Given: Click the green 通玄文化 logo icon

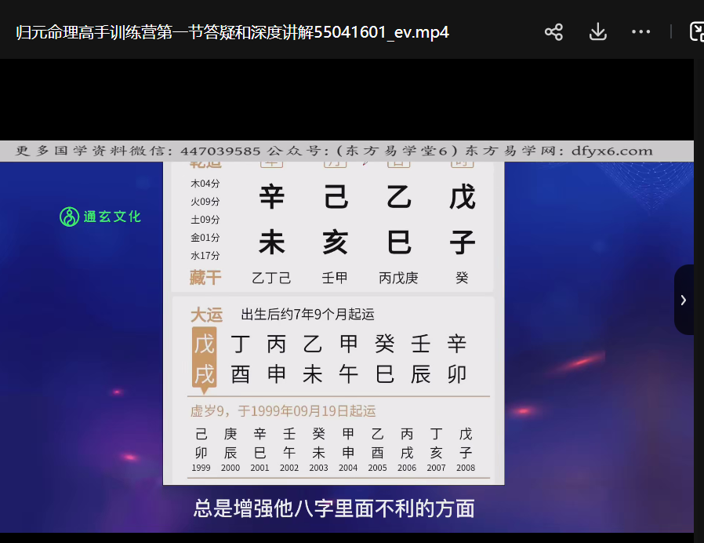Looking at the screenshot, I should coord(70,217).
